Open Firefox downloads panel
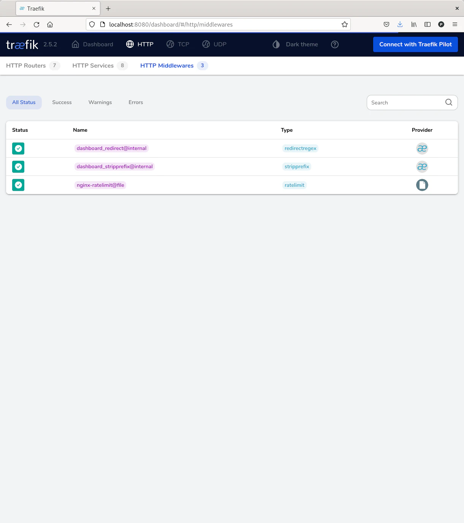Screen dimensions: 464x523 tap(400, 25)
